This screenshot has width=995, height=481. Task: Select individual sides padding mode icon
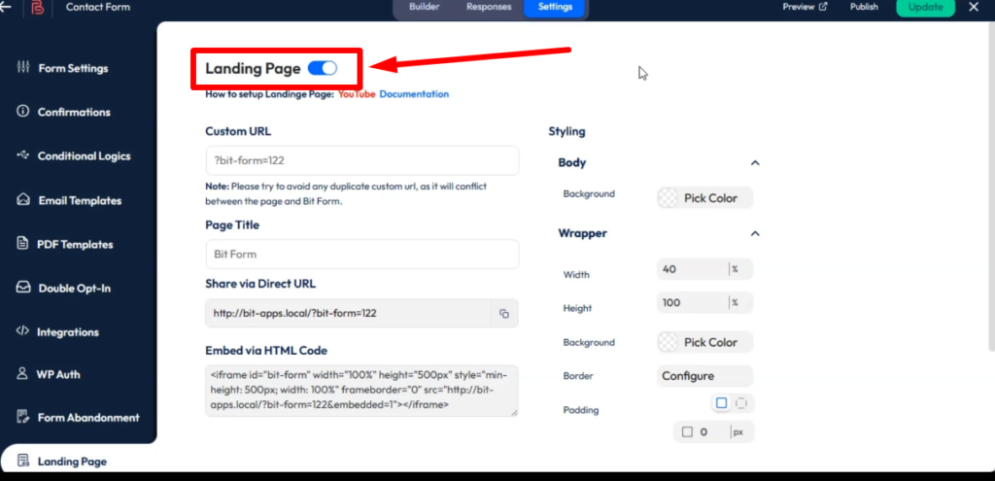pyautogui.click(x=740, y=403)
